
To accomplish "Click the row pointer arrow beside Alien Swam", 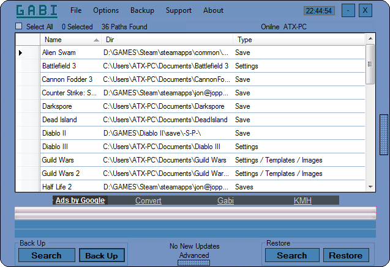I will tap(20, 53).
